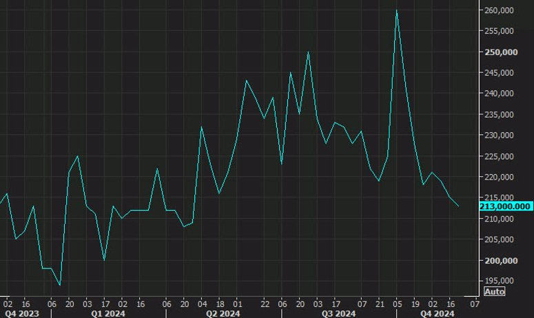Click the 205,000 y-axis label

[x=499, y=240]
